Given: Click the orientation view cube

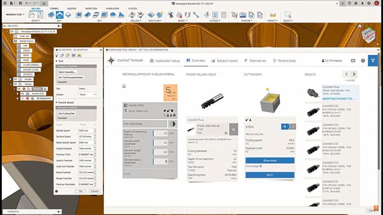Looking at the screenshot, I should pos(369,34).
